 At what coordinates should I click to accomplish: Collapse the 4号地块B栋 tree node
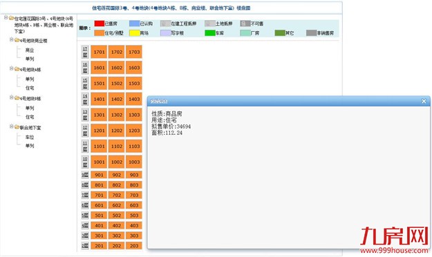click(11, 97)
